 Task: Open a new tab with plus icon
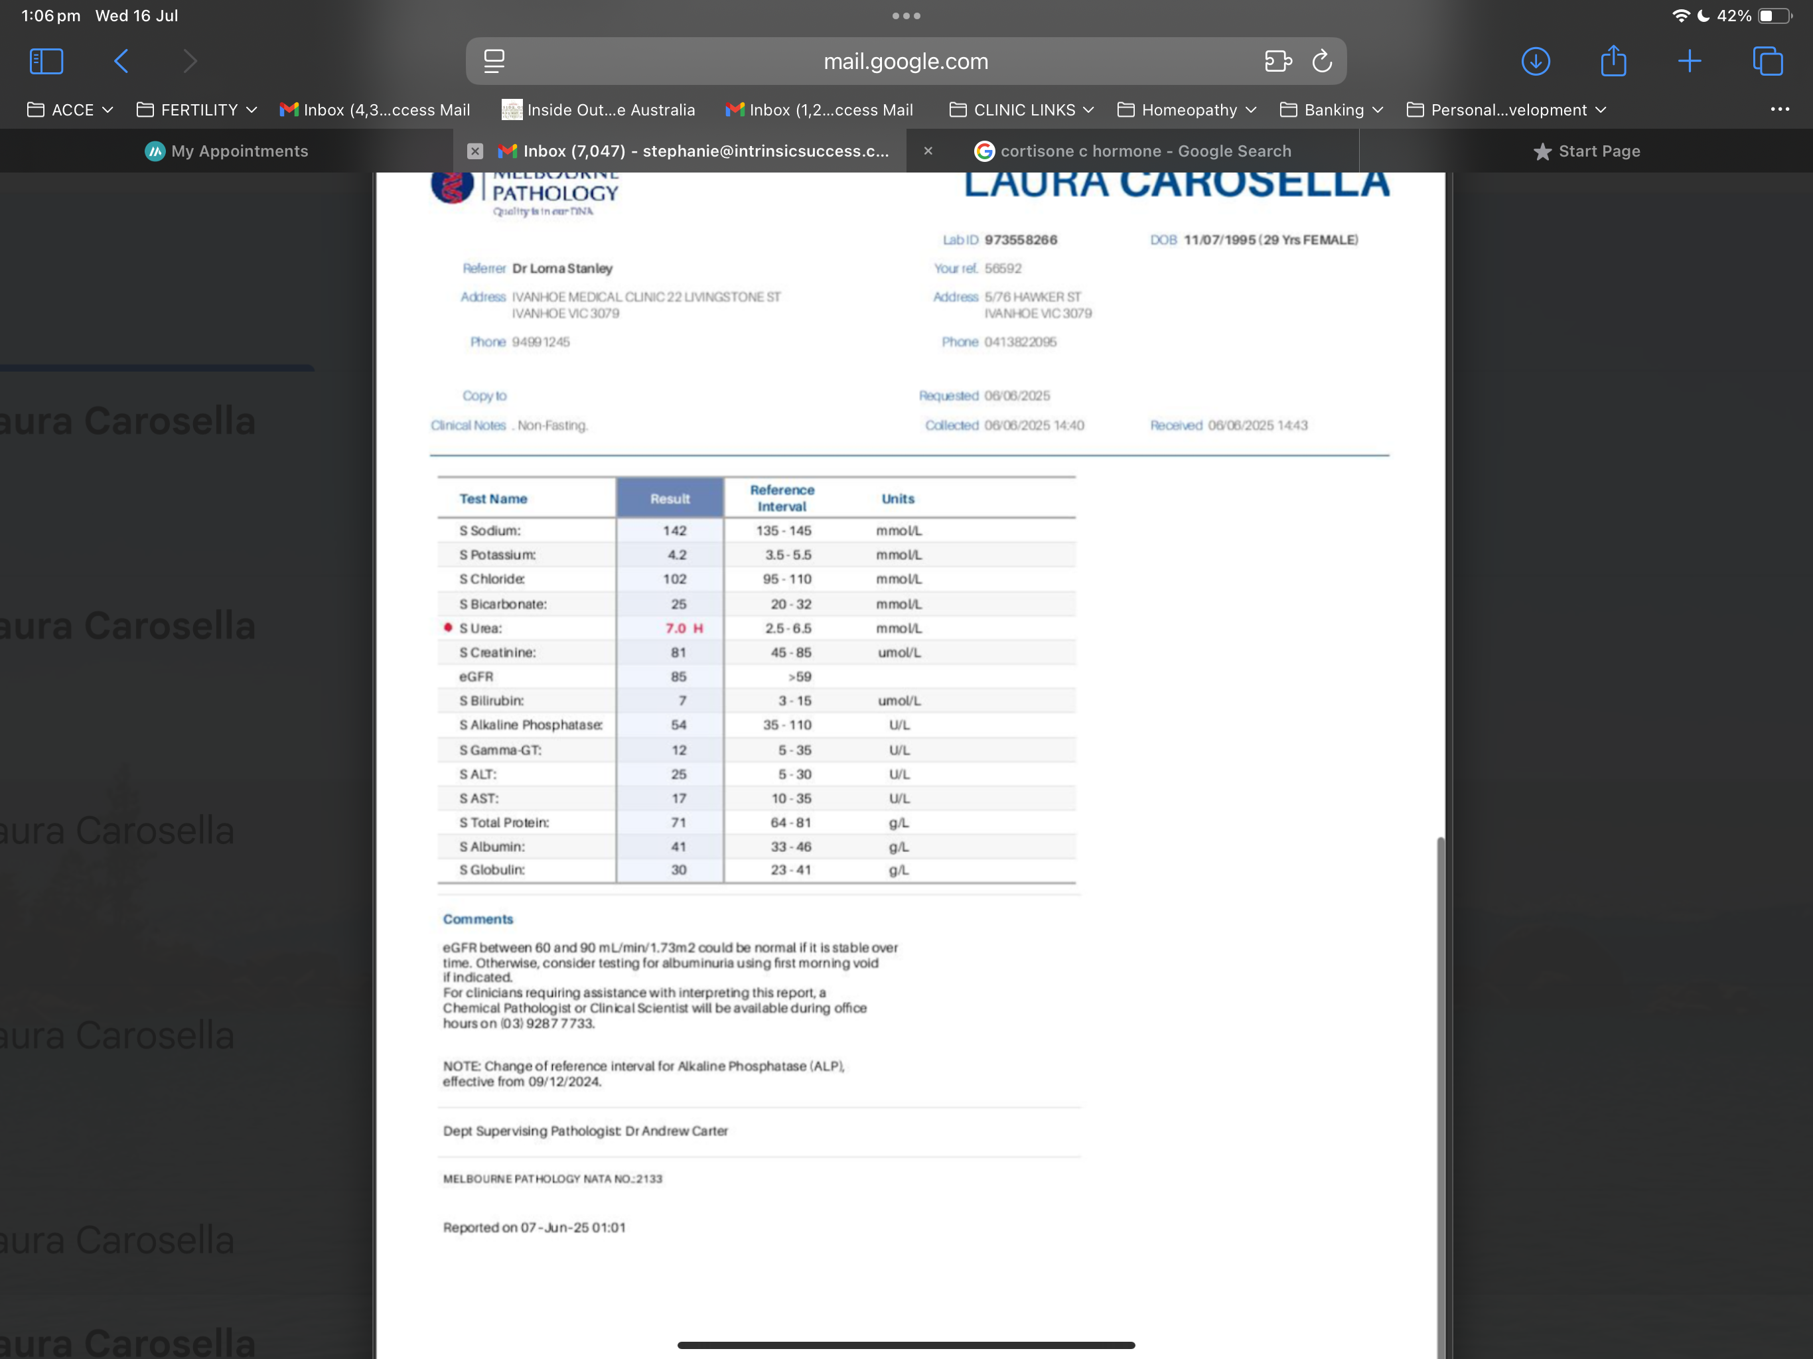point(1690,60)
